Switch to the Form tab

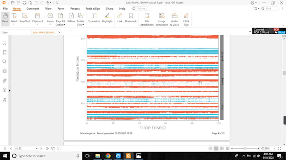coord(61,8)
